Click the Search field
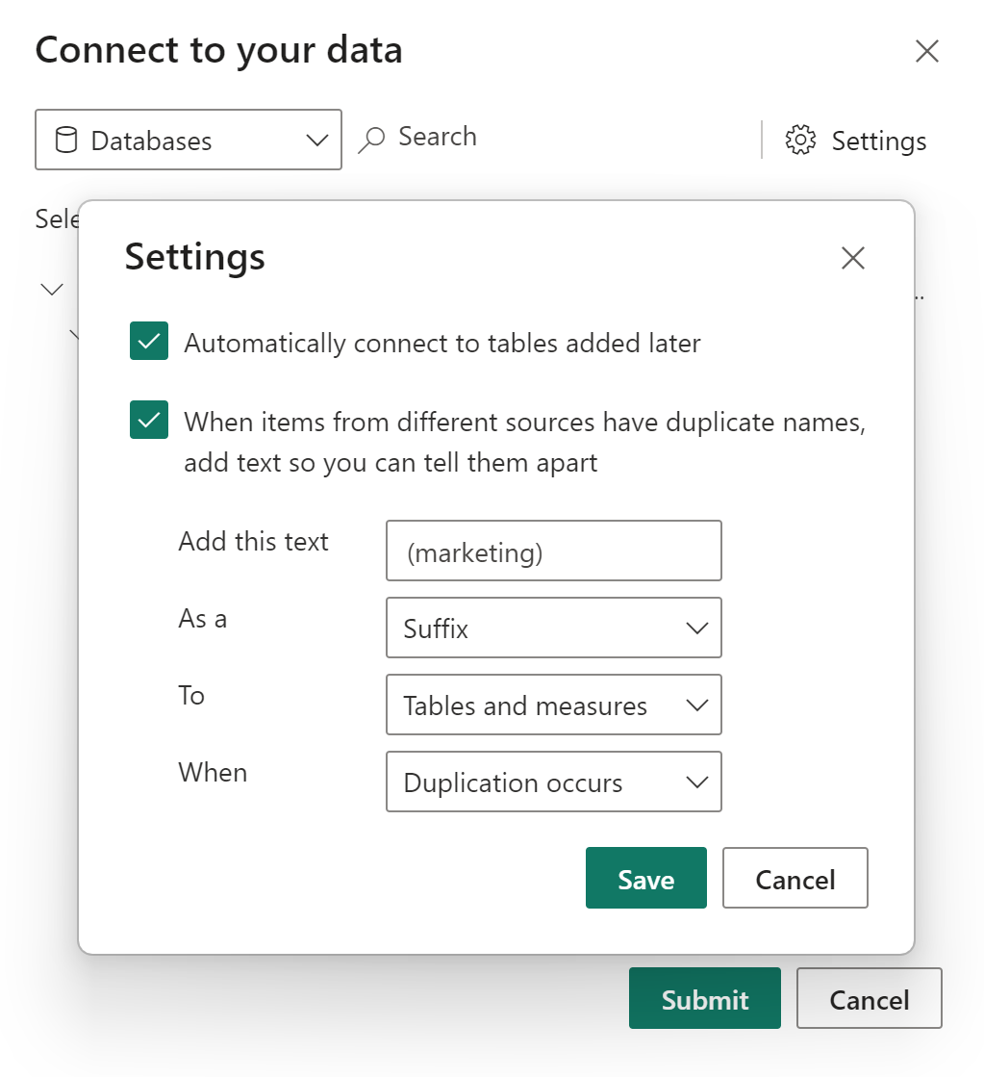 tap(438, 137)
